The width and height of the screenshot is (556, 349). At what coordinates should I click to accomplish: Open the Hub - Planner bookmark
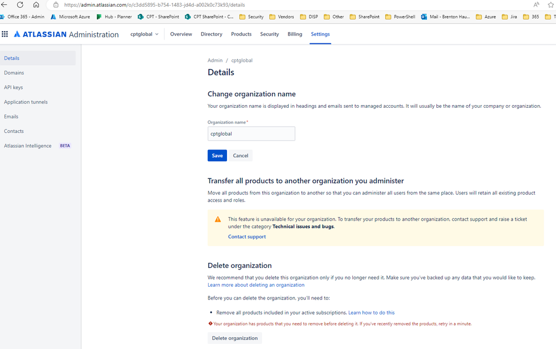tap(114, 17)
